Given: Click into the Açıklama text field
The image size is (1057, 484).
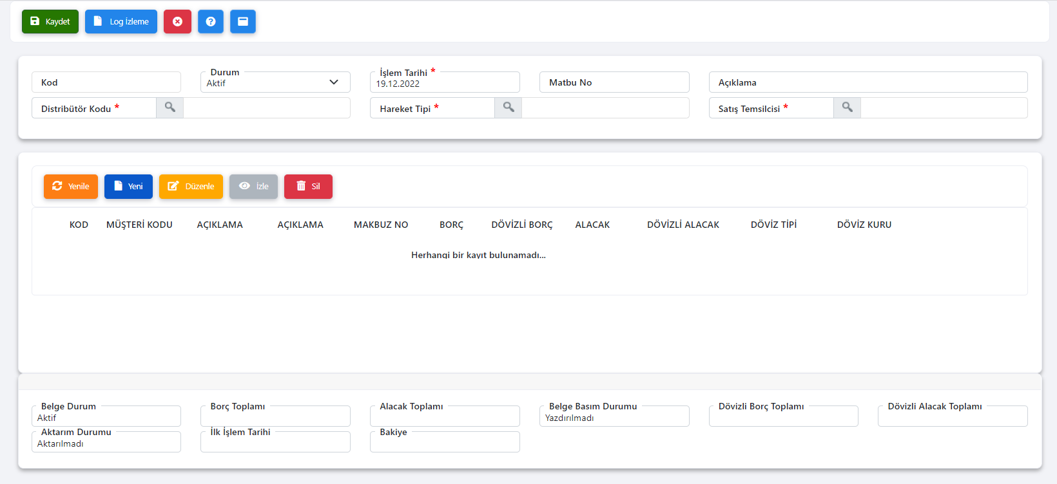Looking at the screenshot, I should (x=868, y=82).
